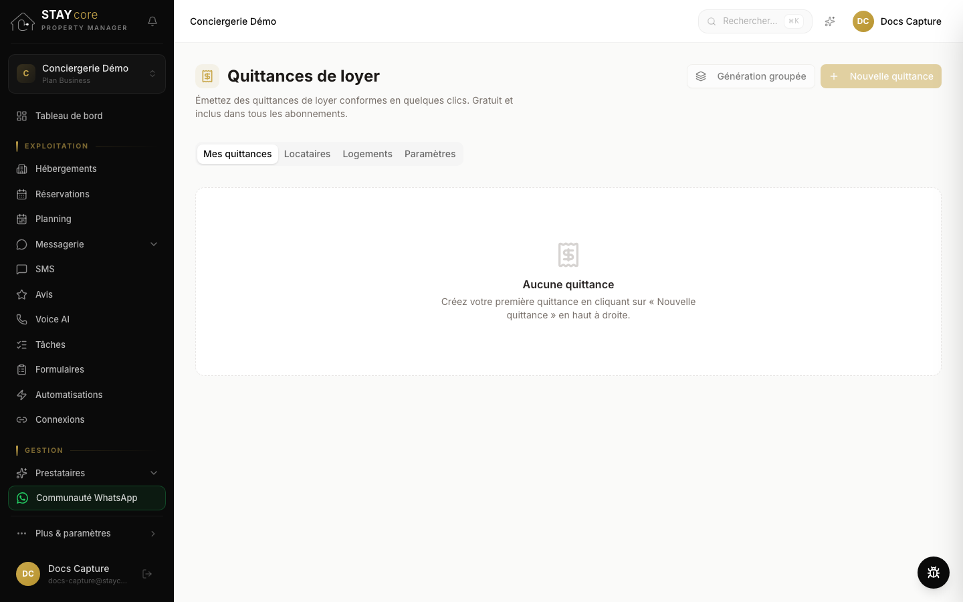Viewport: 963px width, 602px height.
Task: Navigate to Planning
Action: pyautogui.click(x=87, y=219)
